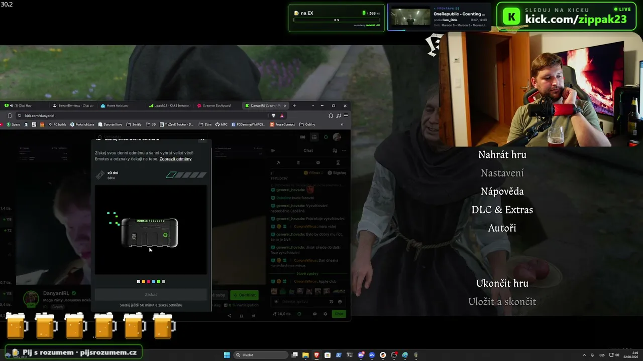This screenshot has width=643, height=361.
Task: Open the Darování krve bookmark
Action: coord(111,124)
